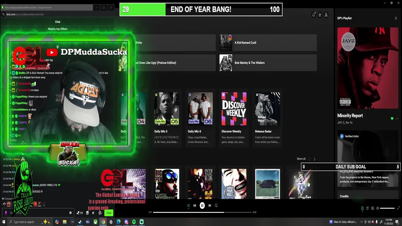Switch to Spotify in the taskbar
402x226 pixels.
[134, 222]
